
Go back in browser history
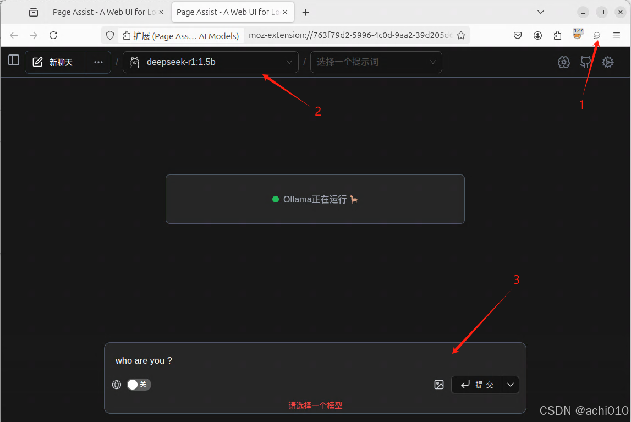(x=14, y=35)
